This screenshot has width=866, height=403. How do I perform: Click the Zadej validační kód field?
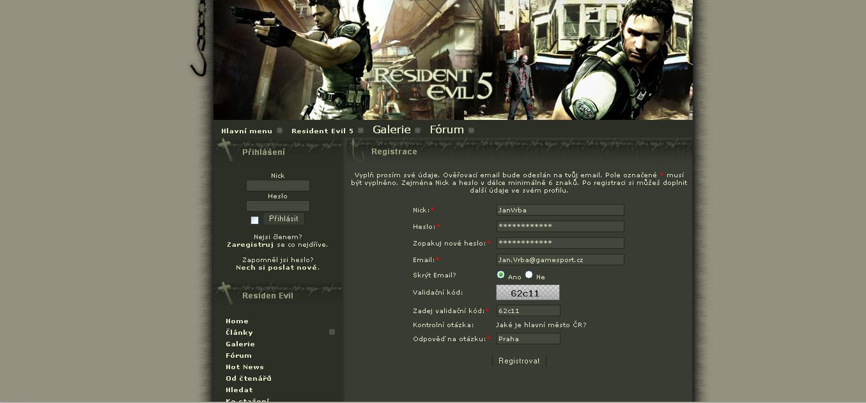(x=529, y=311)
